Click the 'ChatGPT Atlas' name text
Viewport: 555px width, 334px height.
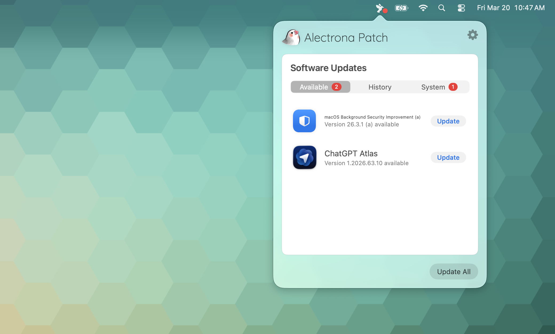coord(351,154)
